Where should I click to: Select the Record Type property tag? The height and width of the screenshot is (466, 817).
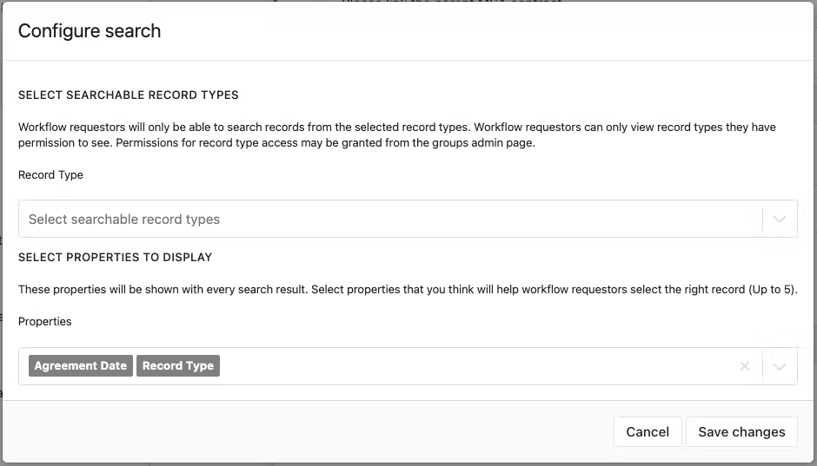pyautogui.click(x=178, y=365)
